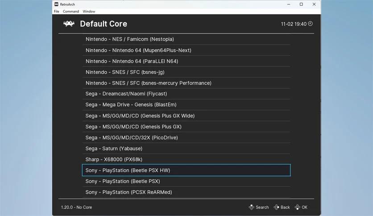The height and width of the screenshot is (216, 373).
Task: Select Sony - PlayStation (Beetle PSX) core
Action: click(x=186, y=181)
